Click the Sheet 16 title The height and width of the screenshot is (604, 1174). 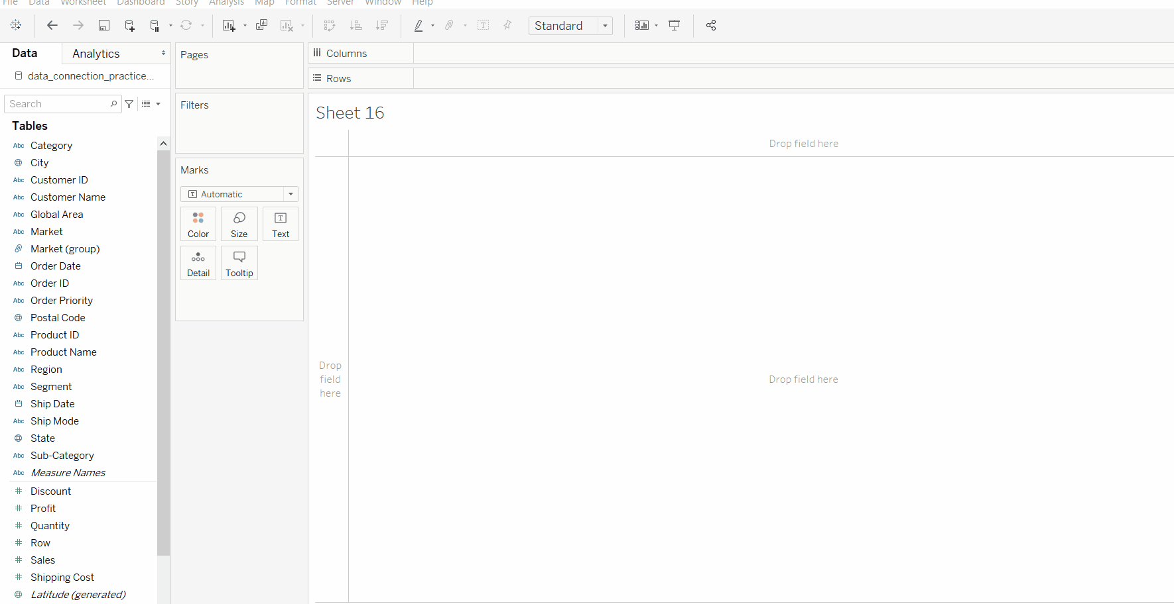pyautogui.click(x=350, y=113)
